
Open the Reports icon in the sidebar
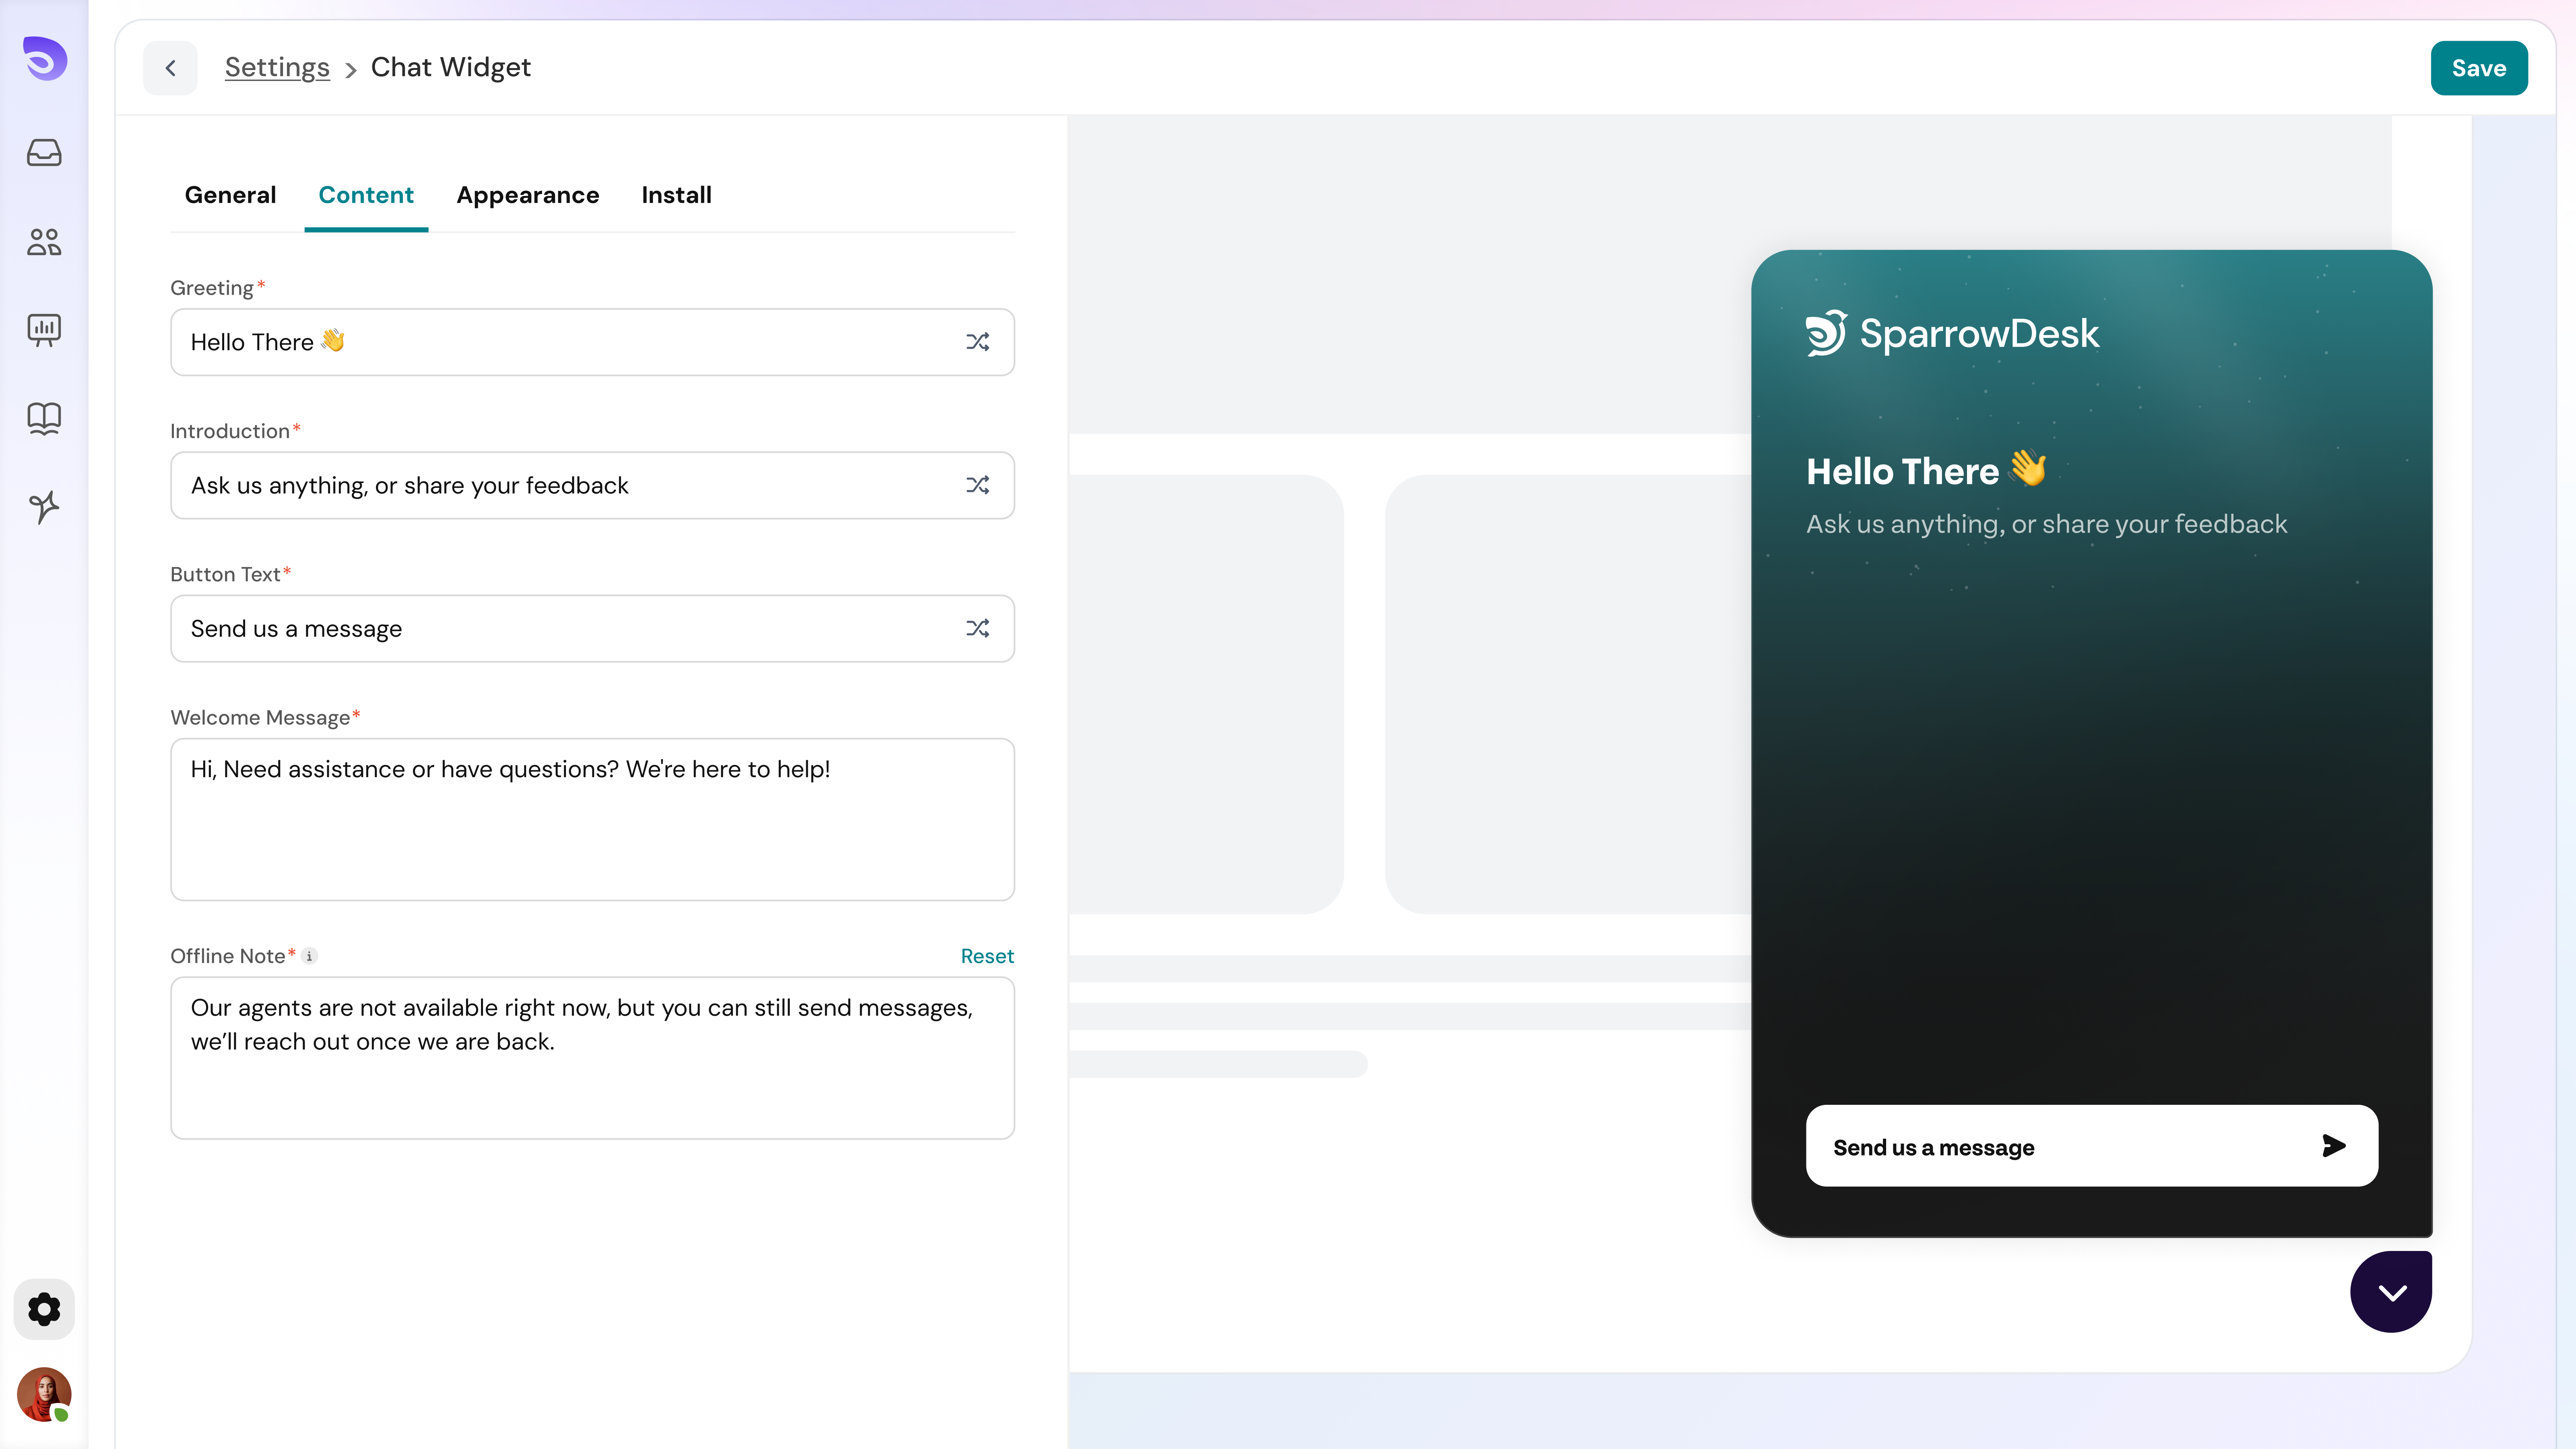[43, 331]
